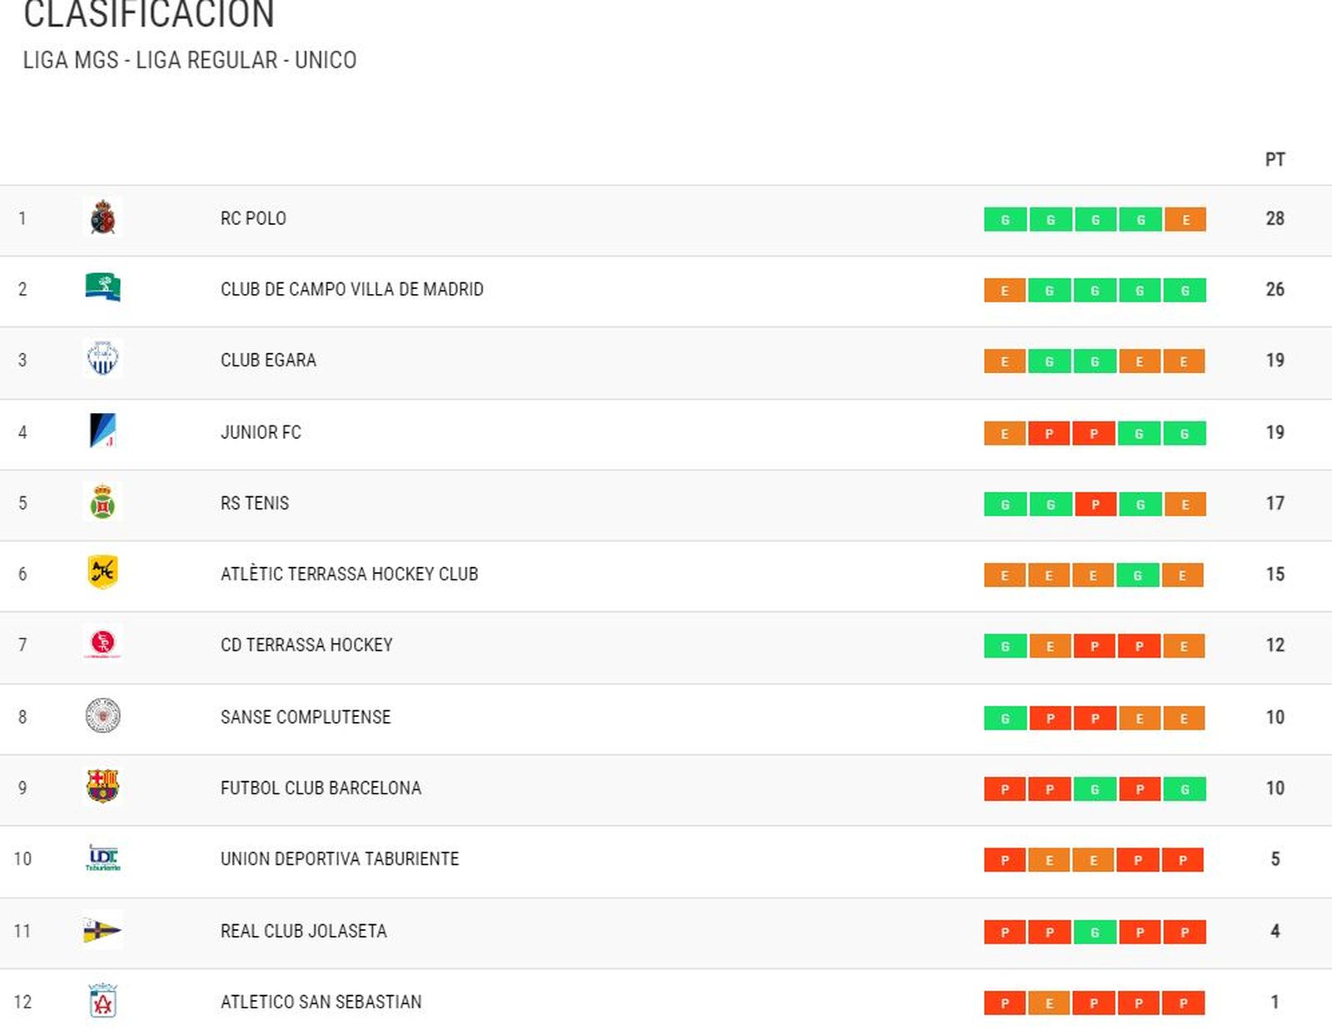Click the Junior FC blue logo
Image resolution: width=1332 pixels, height=1035 pixels.
tap(102, 430)
